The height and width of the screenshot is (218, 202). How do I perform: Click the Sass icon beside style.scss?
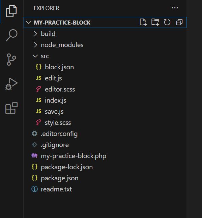coord(39,122)
